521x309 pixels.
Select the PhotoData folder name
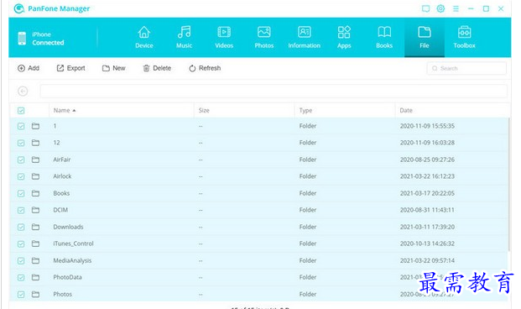[67, 277]
